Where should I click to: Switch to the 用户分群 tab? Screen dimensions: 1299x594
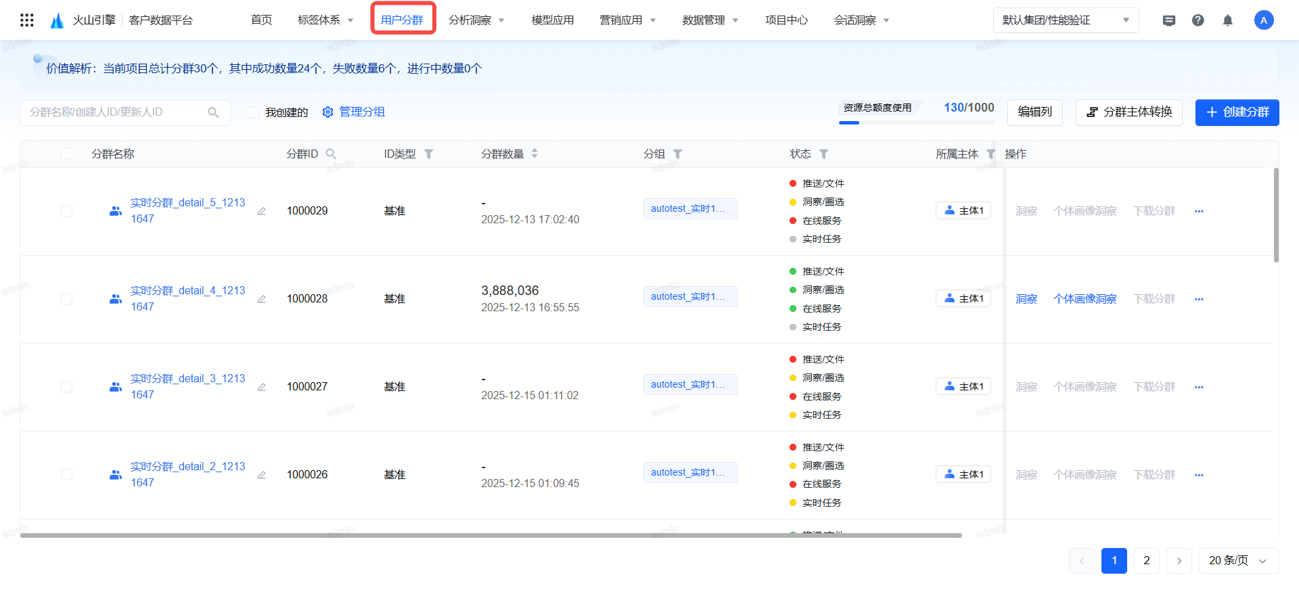tap(402, 20)
